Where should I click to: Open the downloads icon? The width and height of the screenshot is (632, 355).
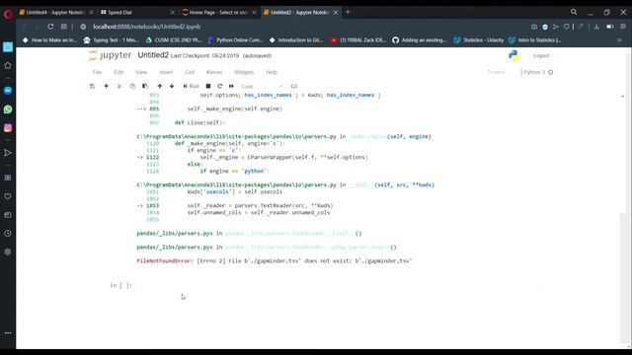(596, 27)
